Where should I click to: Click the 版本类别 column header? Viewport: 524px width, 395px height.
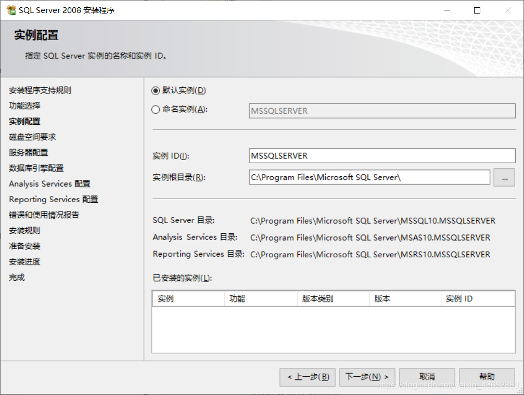(334, 298)
